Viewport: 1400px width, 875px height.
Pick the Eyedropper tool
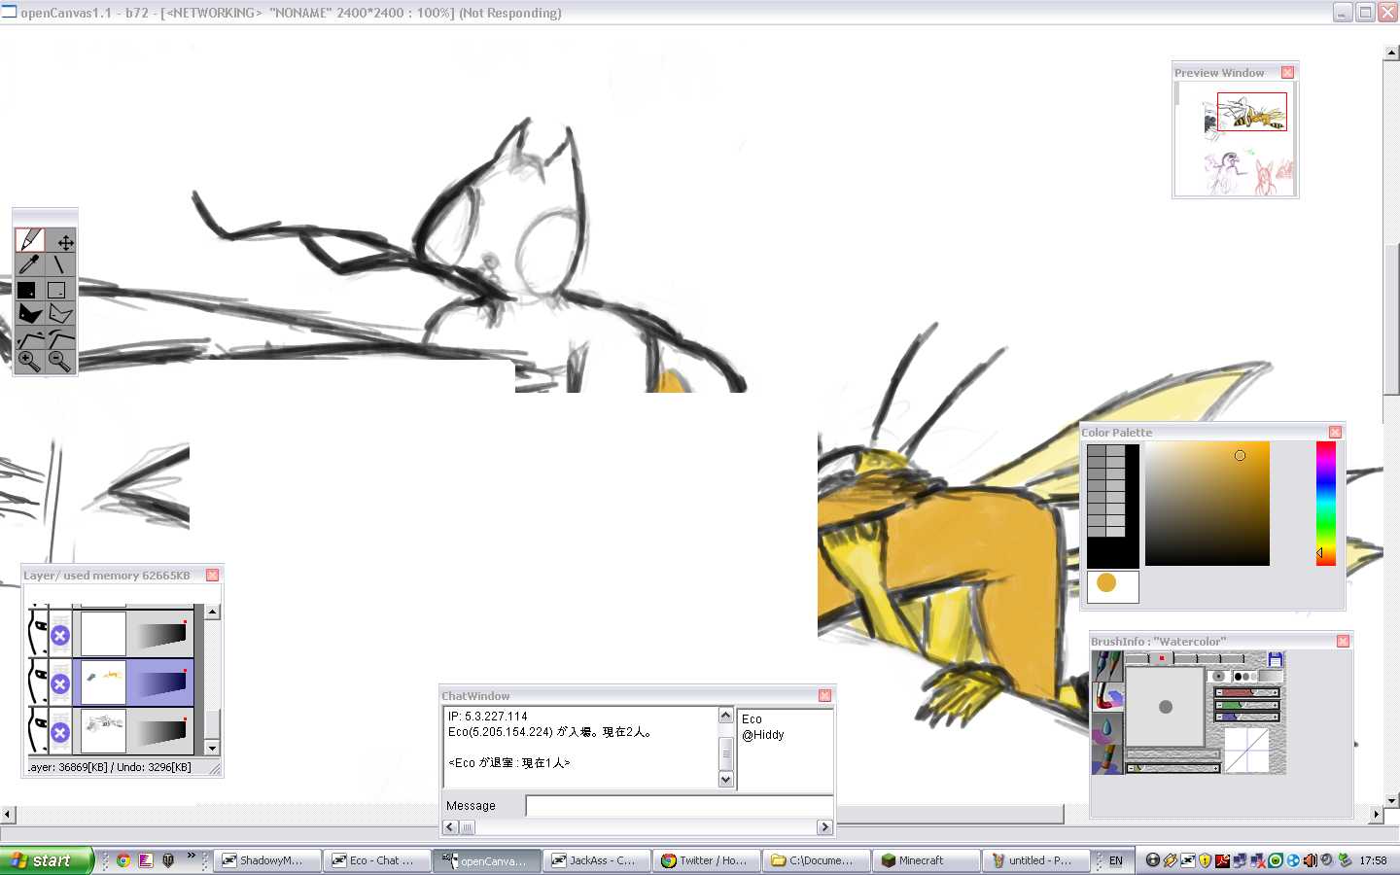[x=29, y=264]
